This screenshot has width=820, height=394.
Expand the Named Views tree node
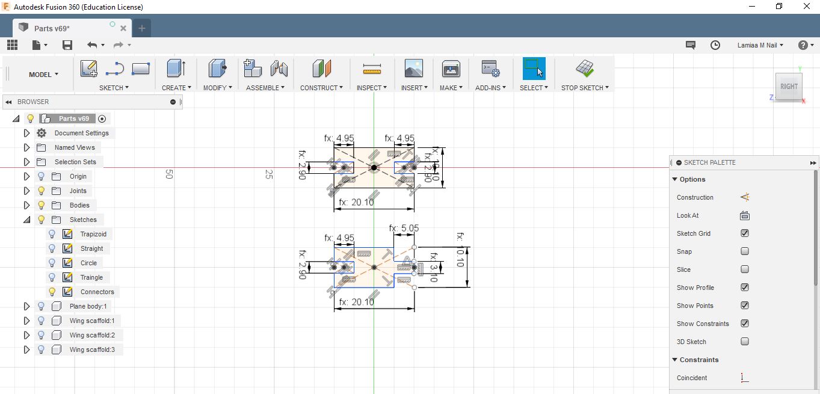point(26,147)
